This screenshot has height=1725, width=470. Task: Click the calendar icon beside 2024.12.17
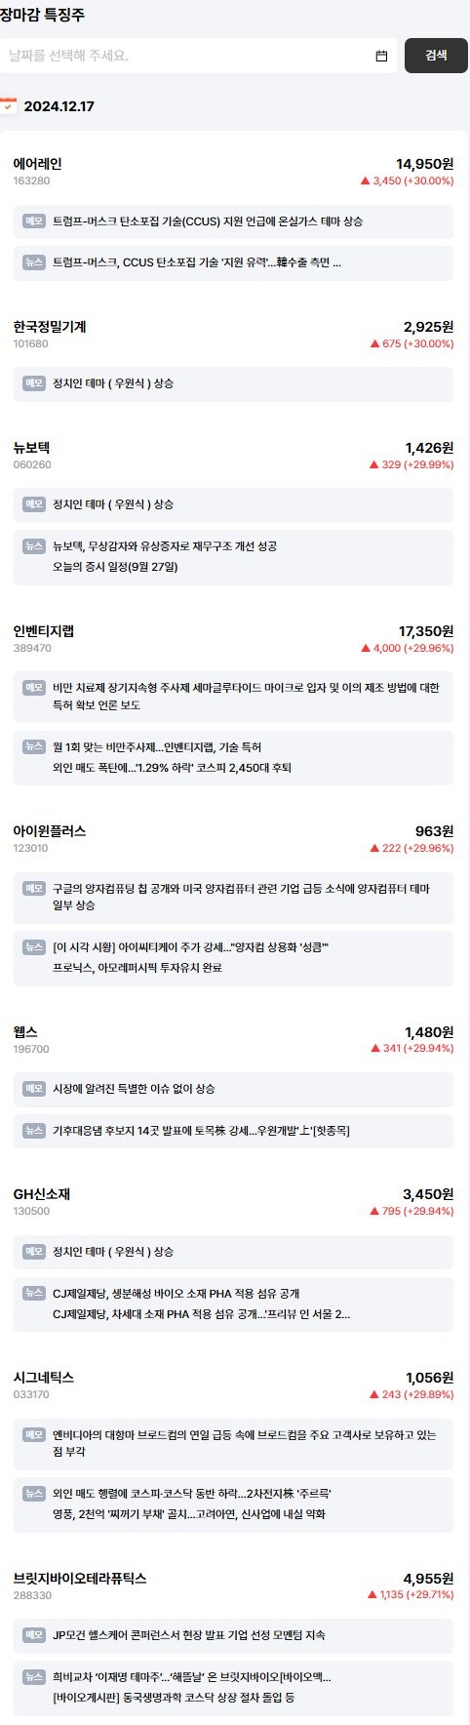8,105
